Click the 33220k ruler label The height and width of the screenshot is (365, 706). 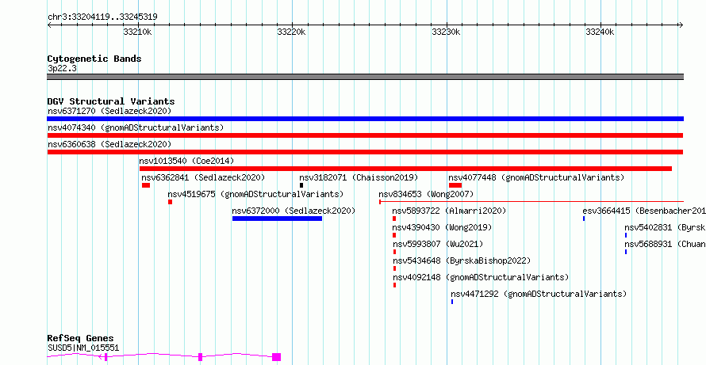(292, 32)
